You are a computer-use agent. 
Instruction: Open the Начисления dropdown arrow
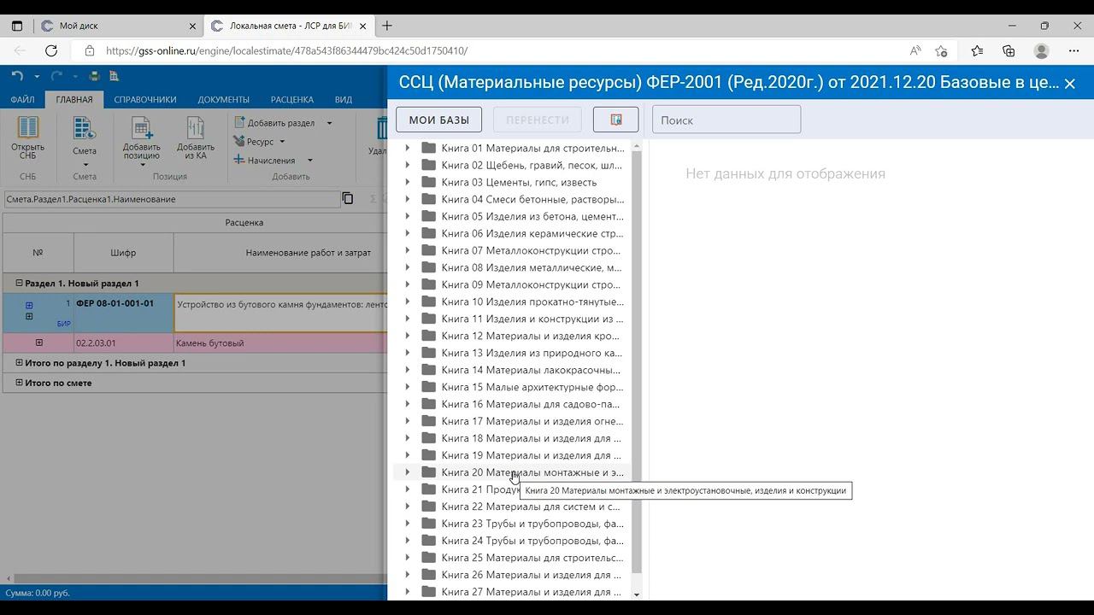pyautogui.click(x=309, y=161)
